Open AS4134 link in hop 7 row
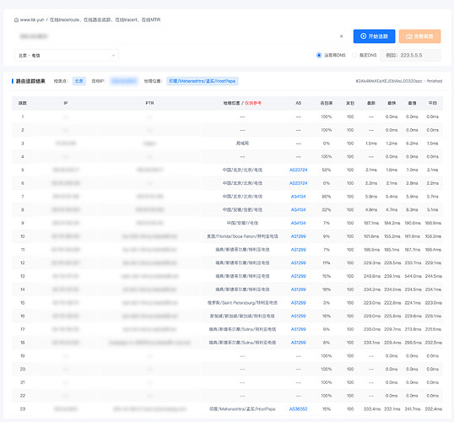454x422 pixels. point(298,197)
